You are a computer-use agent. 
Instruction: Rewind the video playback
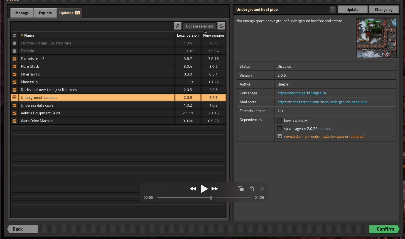pos(193,189)
